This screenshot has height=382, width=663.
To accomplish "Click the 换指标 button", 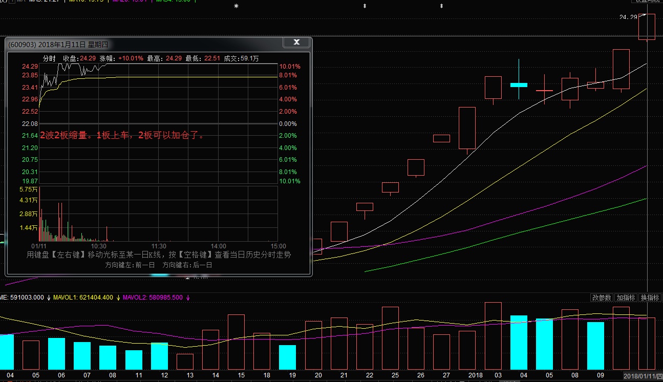I will 650,298.
